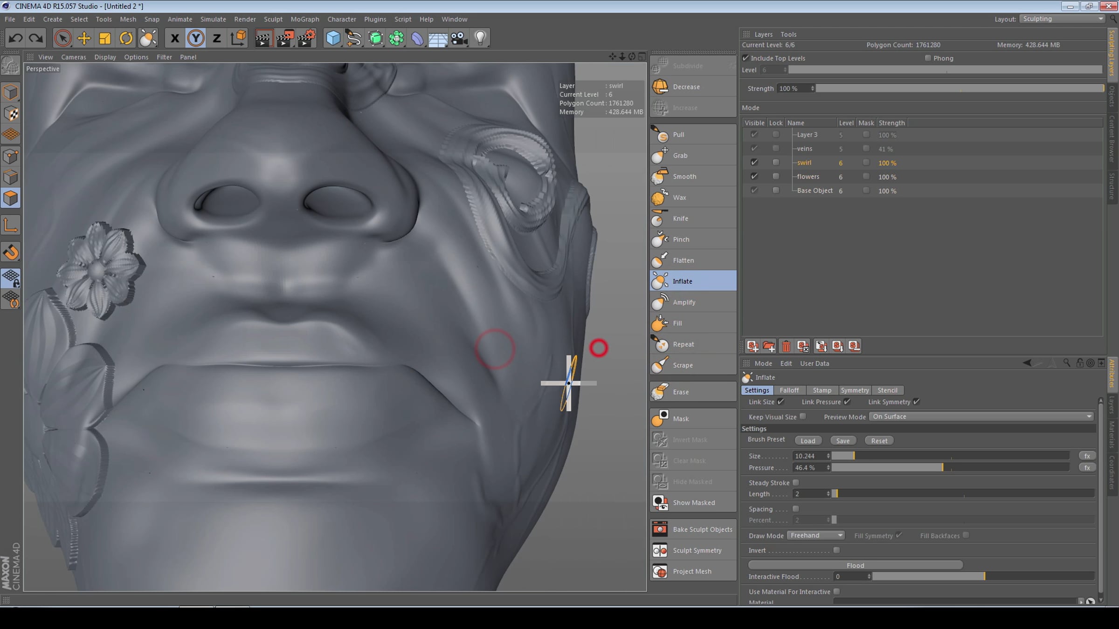Enable Keep Visual Size checkbox
Viewport: 1119px width, 629px height.
click(803, 417)
